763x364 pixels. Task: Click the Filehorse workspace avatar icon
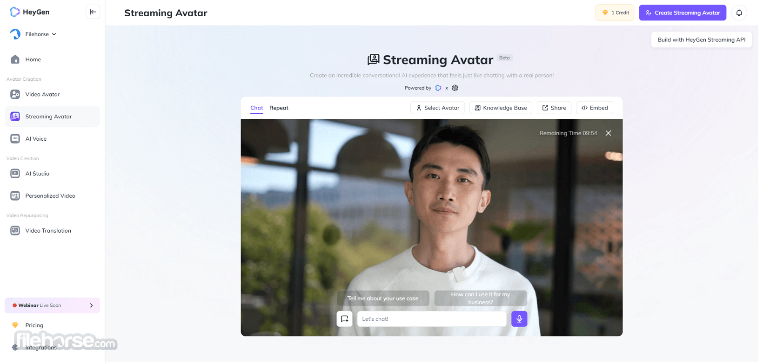15,34
